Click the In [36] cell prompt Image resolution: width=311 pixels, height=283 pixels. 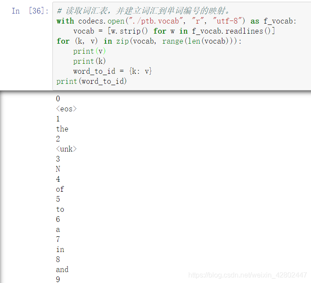(30, 11)
